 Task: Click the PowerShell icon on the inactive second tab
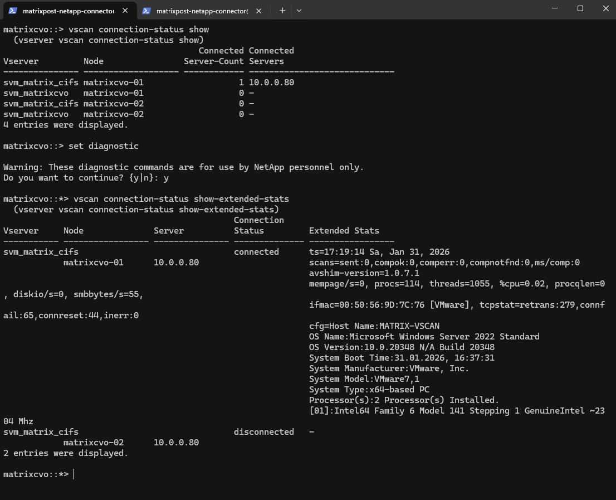146,11
